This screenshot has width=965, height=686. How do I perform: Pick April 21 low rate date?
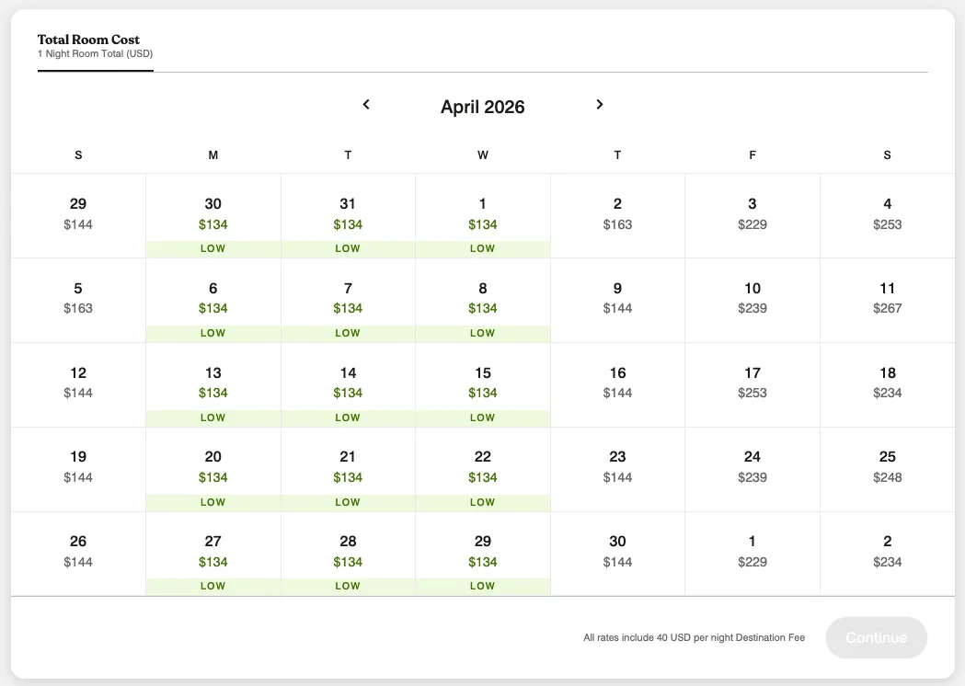[x=348, y=469]
